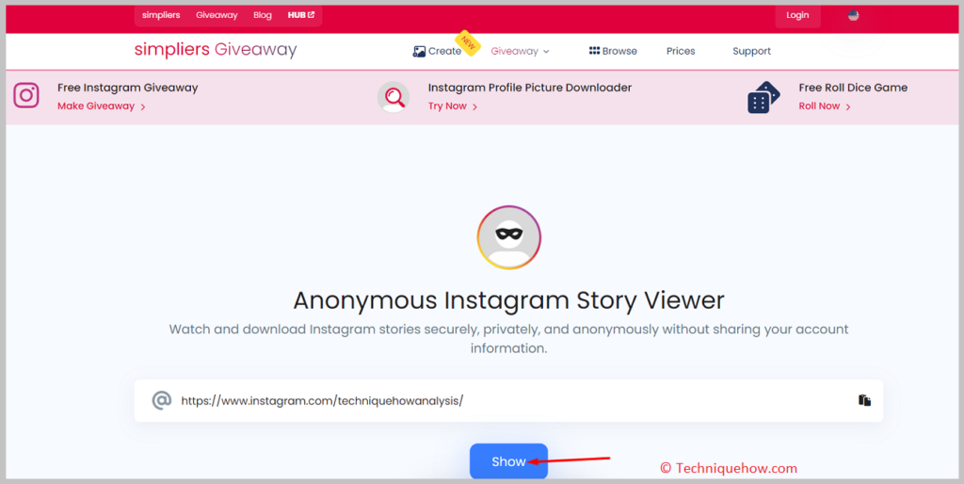The width and height of the screenshot is (964, 484).
Task: Click the magnifier profile picture downloader icon
Action: (394, 97)
